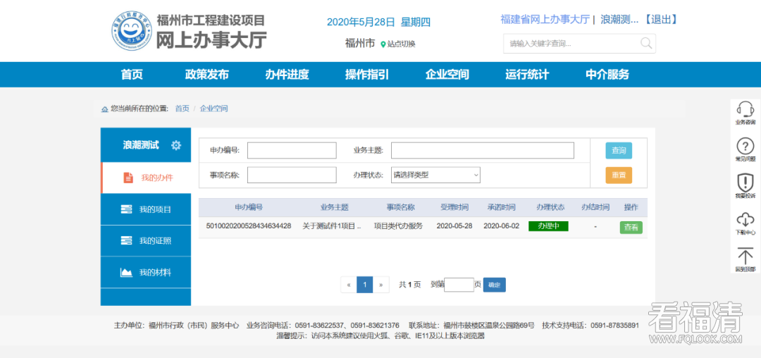This screenshot has width=761, height=358.
Task: Click the settings gear beside 浪潮测试
Action: click(176, 145)
